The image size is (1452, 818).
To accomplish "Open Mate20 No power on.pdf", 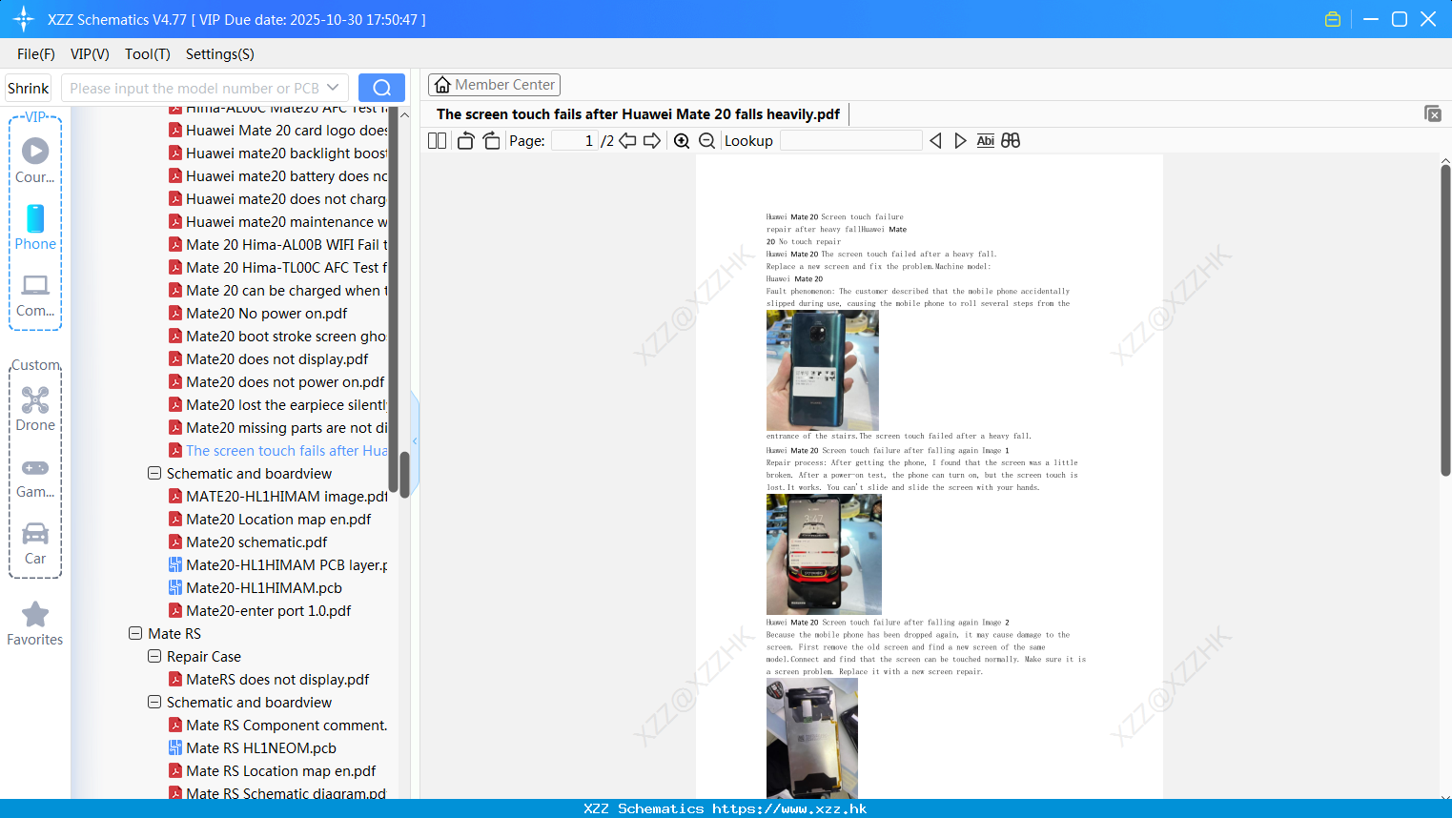I will point(258,314).
